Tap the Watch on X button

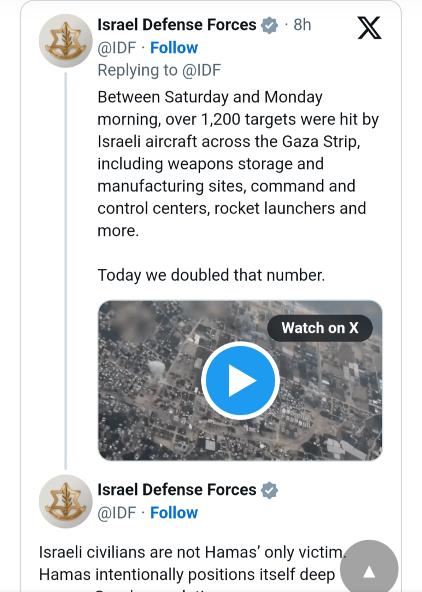(x=320, y=328)
